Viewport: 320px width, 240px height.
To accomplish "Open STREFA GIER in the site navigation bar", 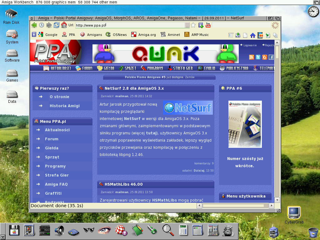I will [180, 68].
